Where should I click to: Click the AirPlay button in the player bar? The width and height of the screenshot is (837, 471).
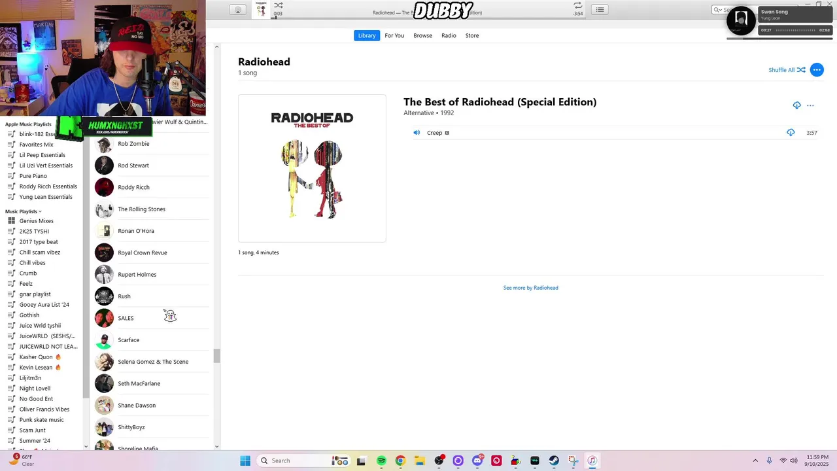238,10
